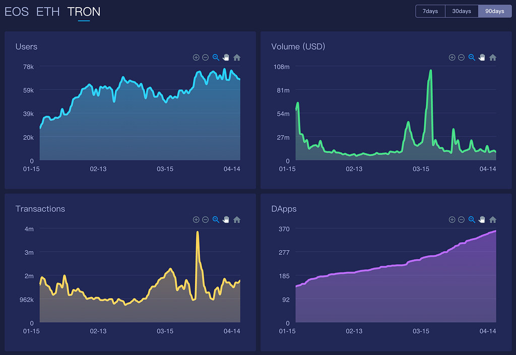This screenshot has height=355, width=516.
Task: Click the Volume (USD) chart title
Action: (298, 47)
